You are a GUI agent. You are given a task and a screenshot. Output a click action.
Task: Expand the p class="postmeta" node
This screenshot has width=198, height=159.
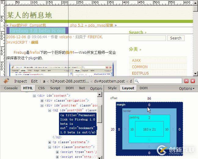pyautogui.click(x=50, y=142)
